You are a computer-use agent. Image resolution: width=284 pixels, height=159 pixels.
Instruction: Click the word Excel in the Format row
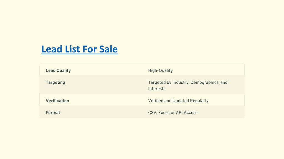[164, 113]
